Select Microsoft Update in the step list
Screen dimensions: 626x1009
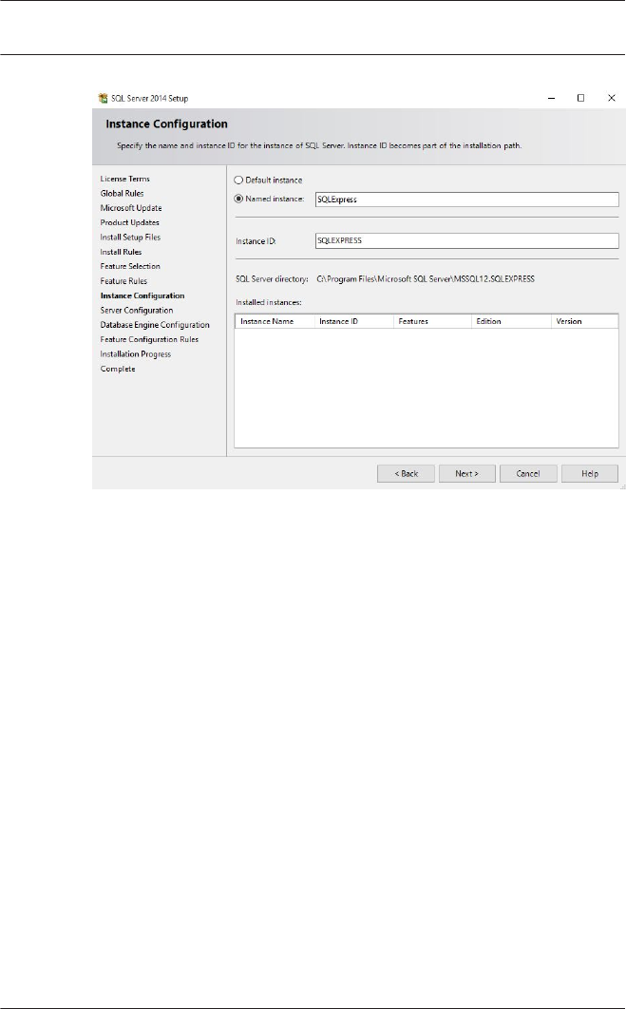(x=130, y=208)
